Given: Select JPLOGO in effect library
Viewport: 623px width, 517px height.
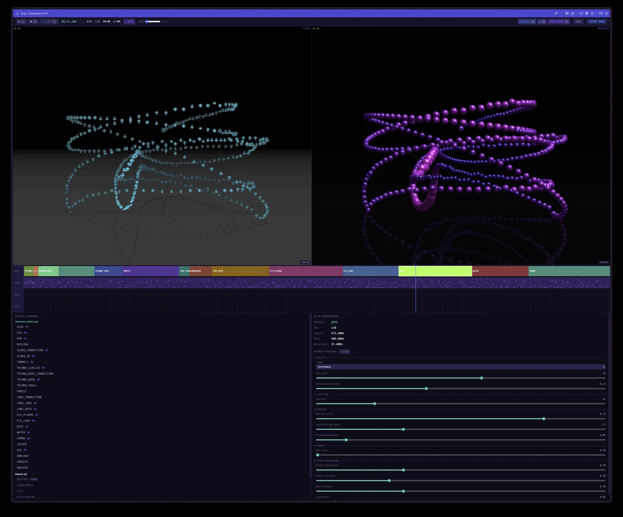Looking at the screenshot, I should coord(22,444).
